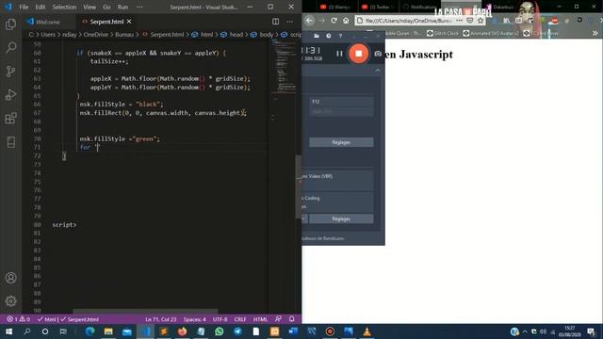The image size is (603, 339).
Task: Pause the Bandicam recording
Action: tap(339, 54)
